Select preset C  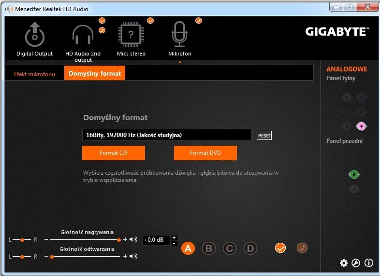[230, 249]
